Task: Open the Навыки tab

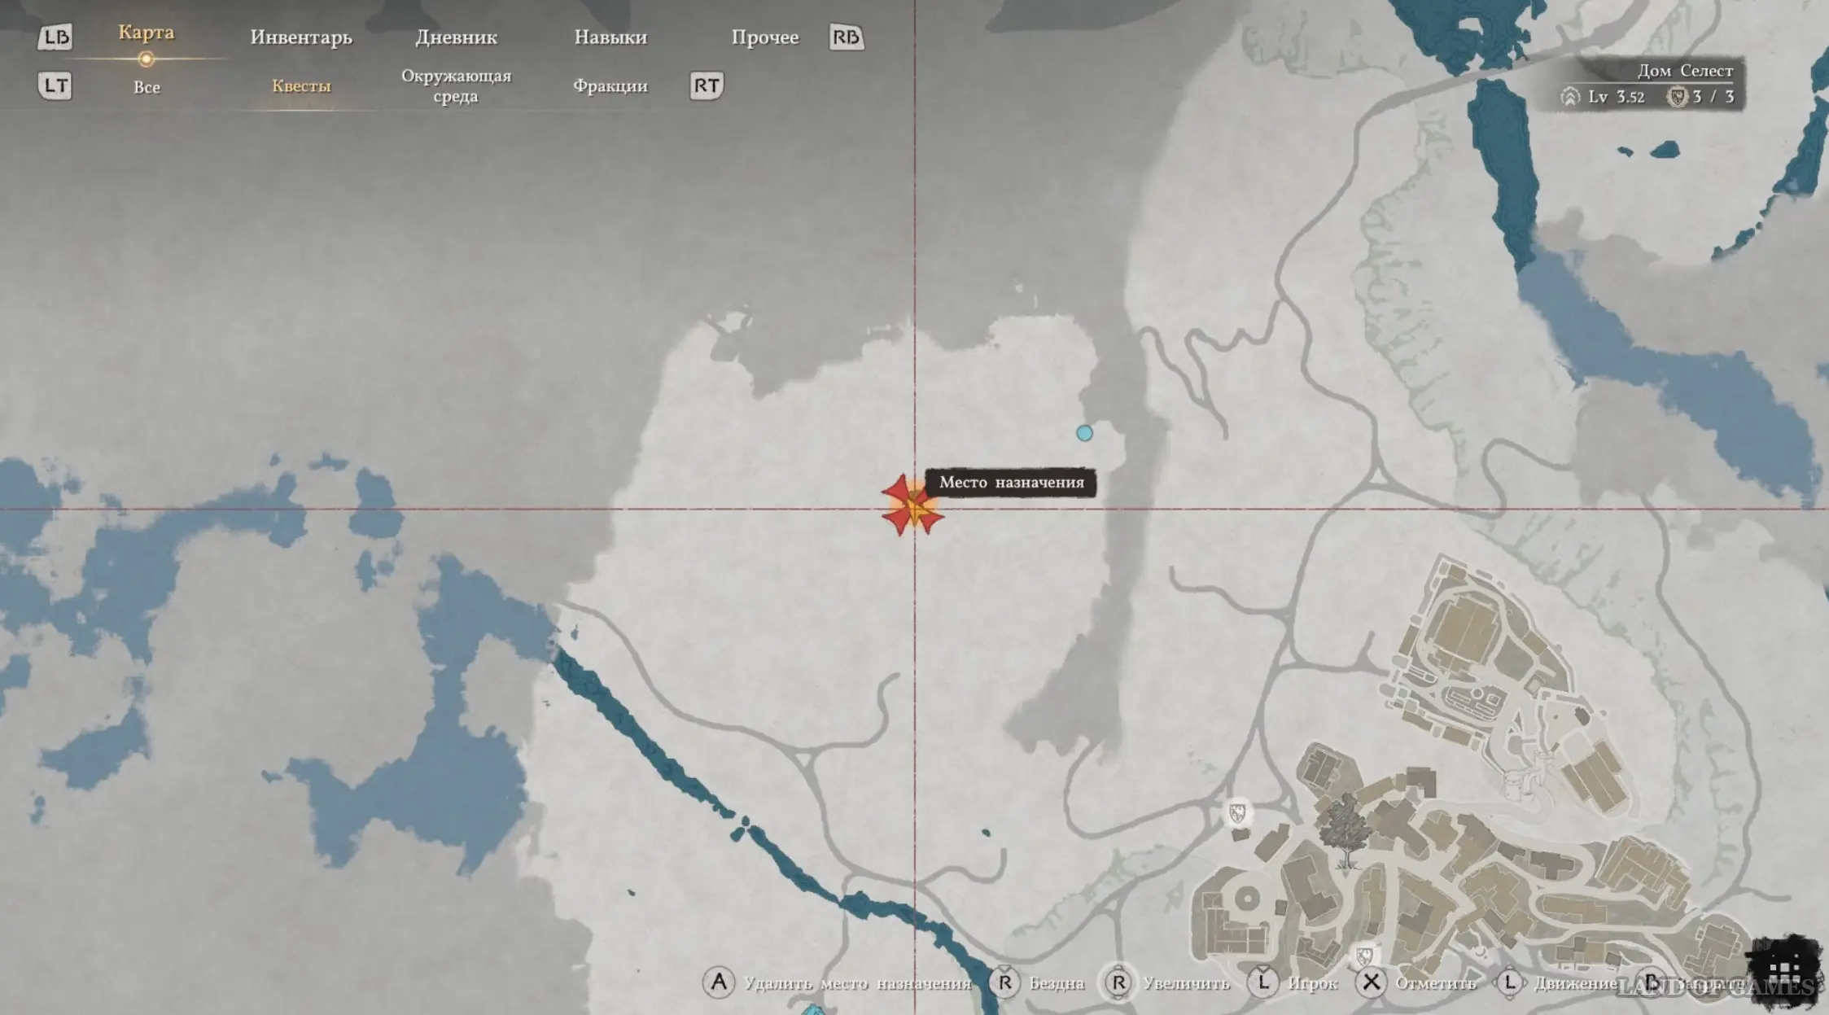Action: click(610, 37)
